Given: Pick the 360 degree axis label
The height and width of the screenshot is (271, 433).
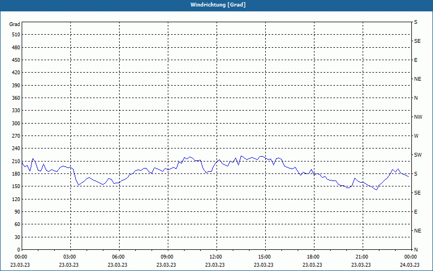Looking at the screenshot, I should click(16, 98).
